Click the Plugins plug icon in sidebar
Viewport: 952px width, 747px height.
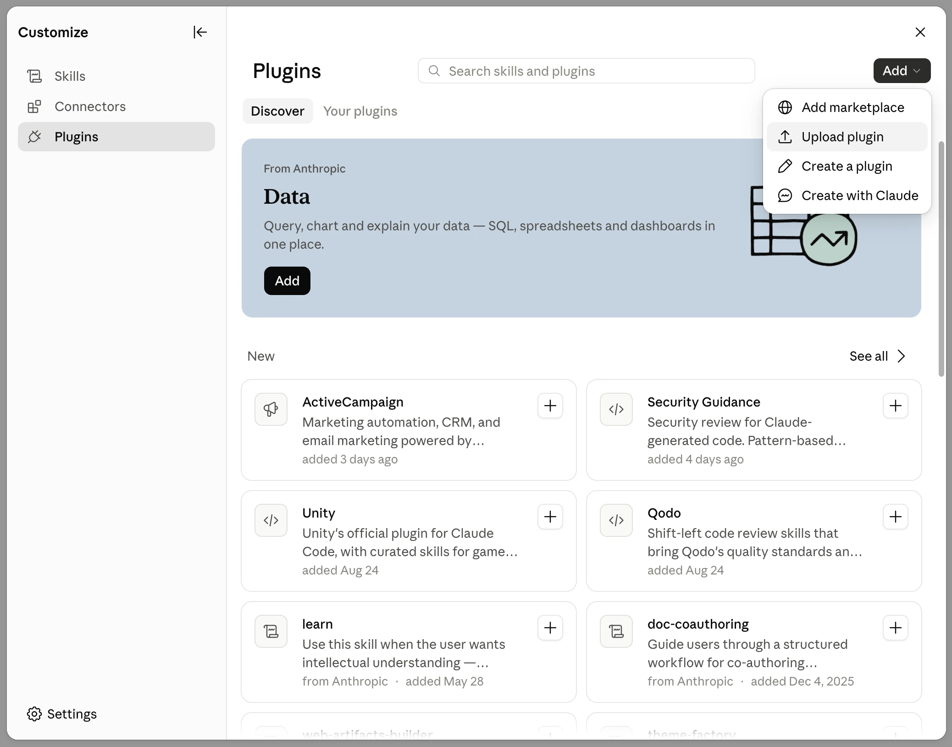point(34,137)
